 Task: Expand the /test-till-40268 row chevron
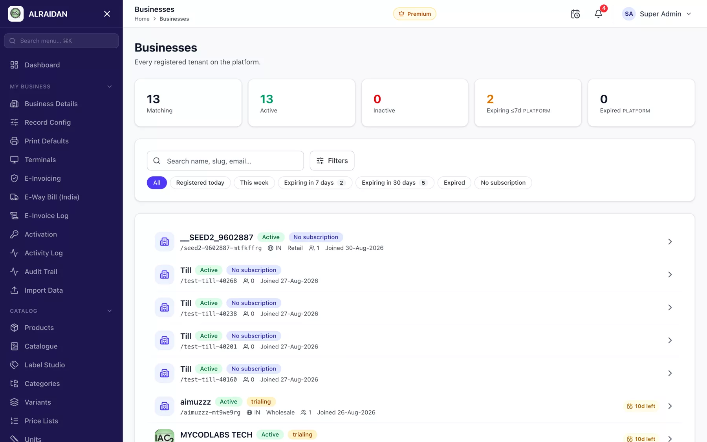(670, 275)
